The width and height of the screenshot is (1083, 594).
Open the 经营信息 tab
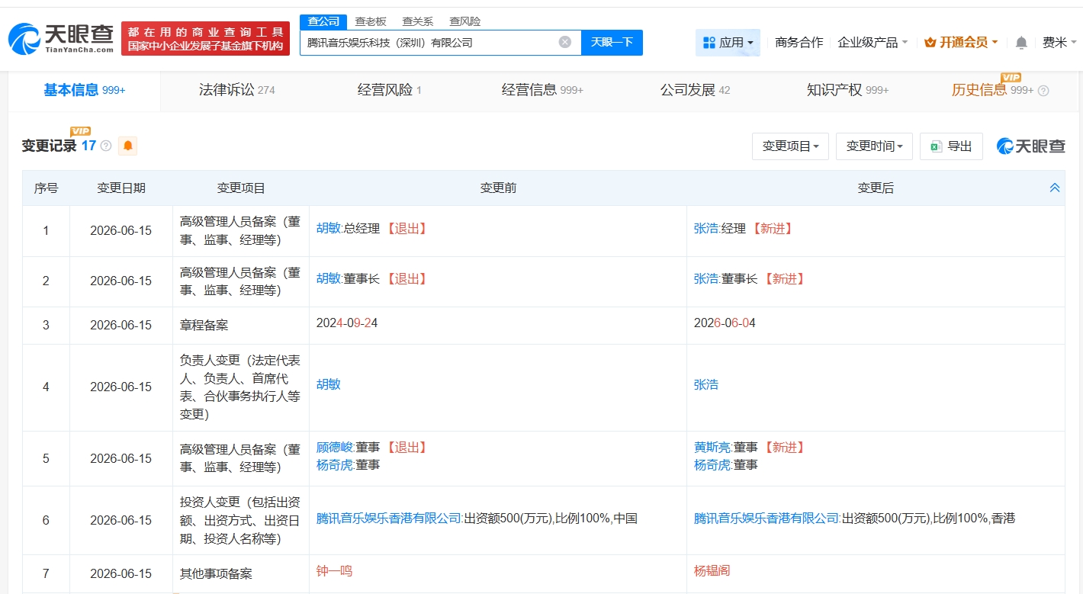(x=542, y=91)
